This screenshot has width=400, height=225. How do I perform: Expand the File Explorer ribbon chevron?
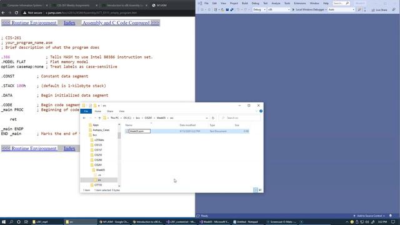coord(256,111)
